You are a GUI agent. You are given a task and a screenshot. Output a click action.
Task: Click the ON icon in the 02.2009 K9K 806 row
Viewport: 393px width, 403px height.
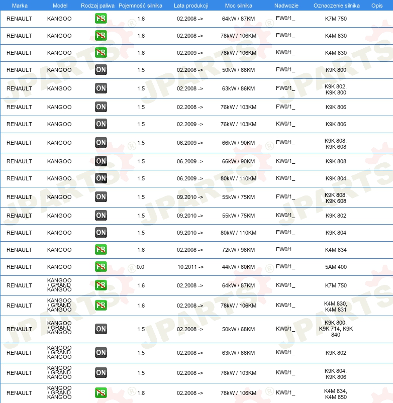pos(101,124)
